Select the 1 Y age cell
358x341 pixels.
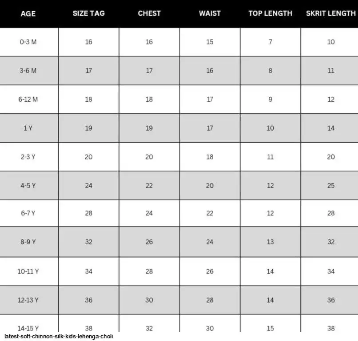[28, 128]
